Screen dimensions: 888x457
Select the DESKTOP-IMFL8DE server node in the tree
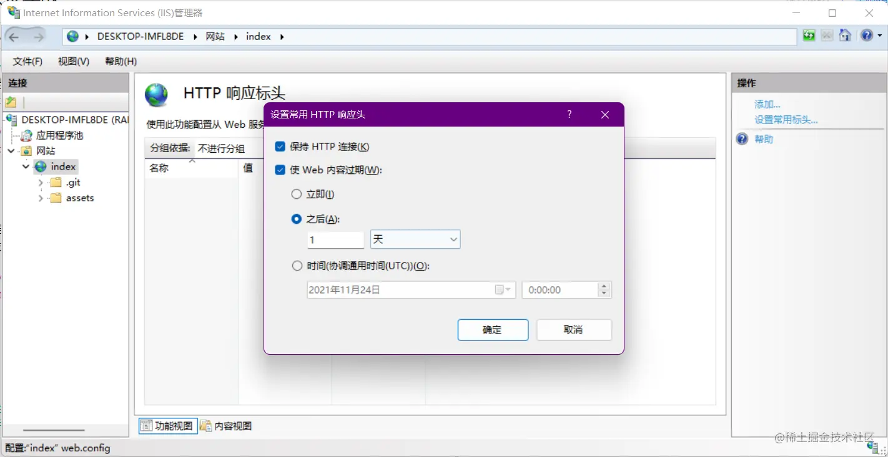click(75, 119)
